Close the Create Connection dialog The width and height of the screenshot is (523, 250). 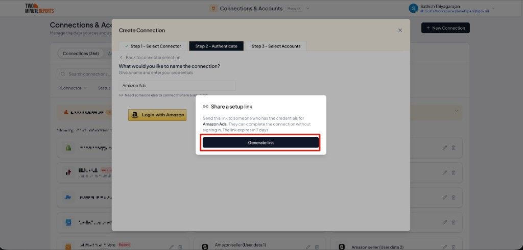400,30
